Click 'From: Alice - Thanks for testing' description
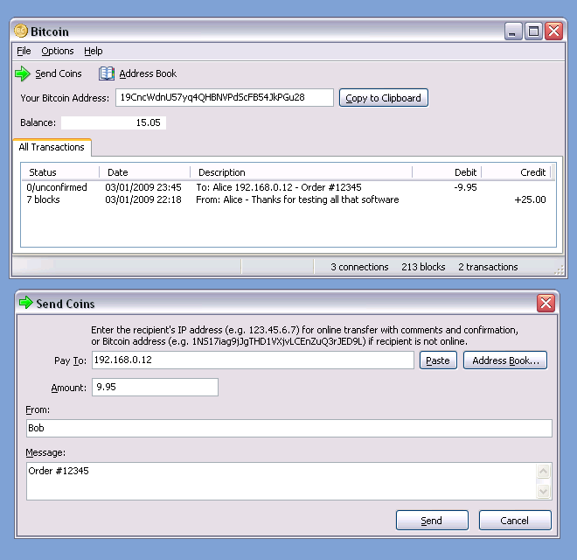The width and height of the screenshot is (577, 560). [297, 199]
